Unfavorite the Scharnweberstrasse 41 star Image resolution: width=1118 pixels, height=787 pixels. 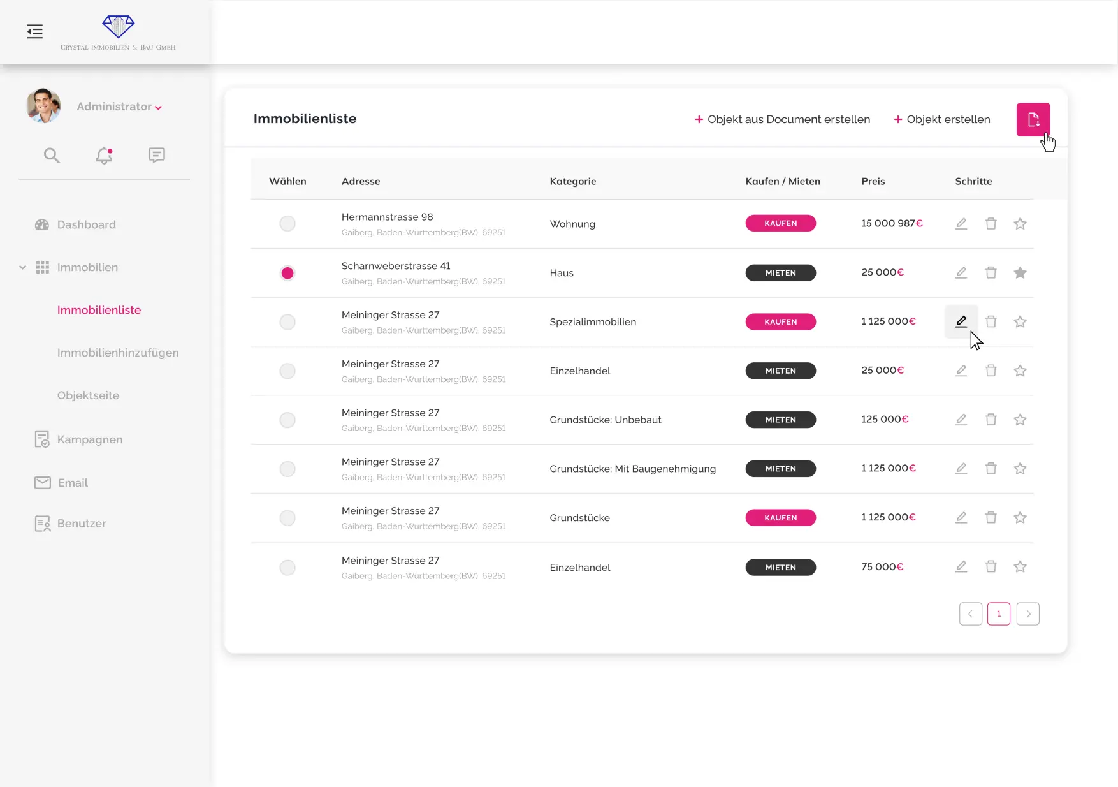pos(1020,273)
